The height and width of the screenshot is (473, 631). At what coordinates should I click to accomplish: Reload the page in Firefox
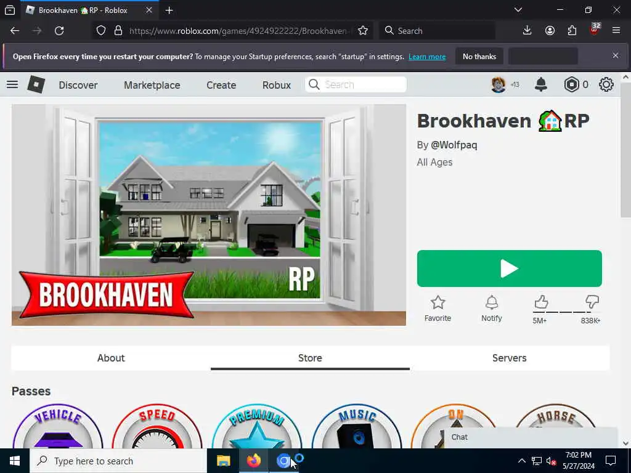click(x=59, y=31)
